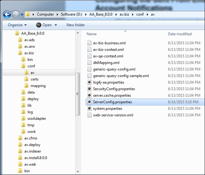
Task: Click the Forward navigation arrow button
Action: 16,14
